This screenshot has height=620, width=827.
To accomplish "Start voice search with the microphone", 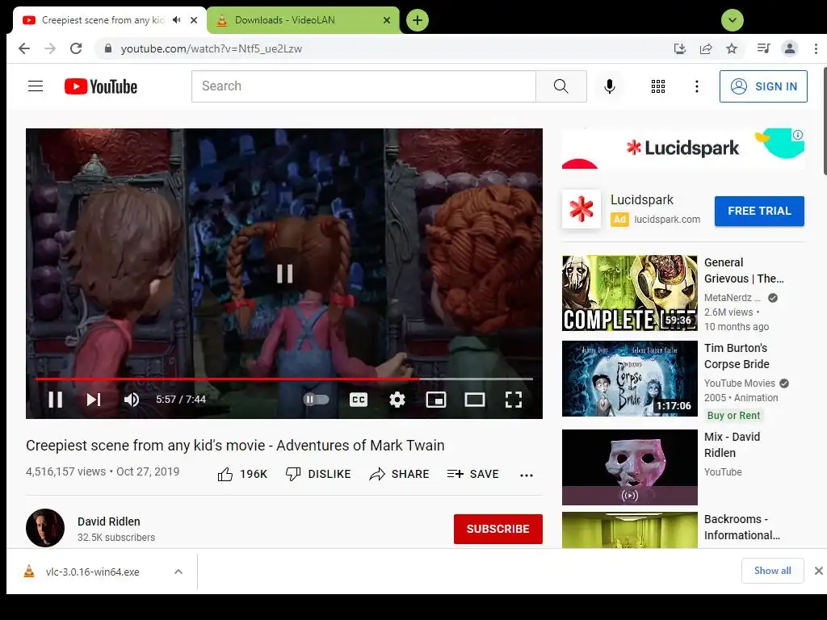I will click(x=609, y=86).
